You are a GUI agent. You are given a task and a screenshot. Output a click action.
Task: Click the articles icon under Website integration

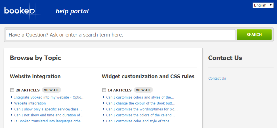12,90
